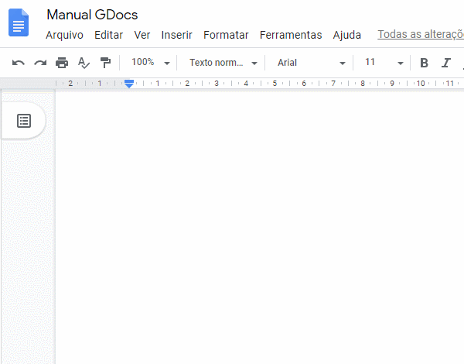Open the Ferramentas menu

click(x=291, y=35)
